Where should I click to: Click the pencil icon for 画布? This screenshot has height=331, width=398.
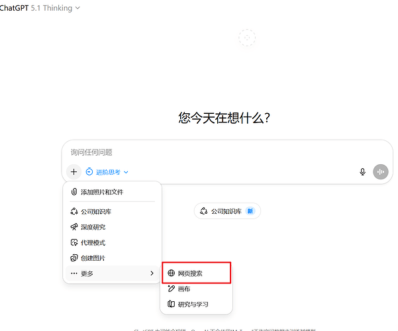[171, 289]
